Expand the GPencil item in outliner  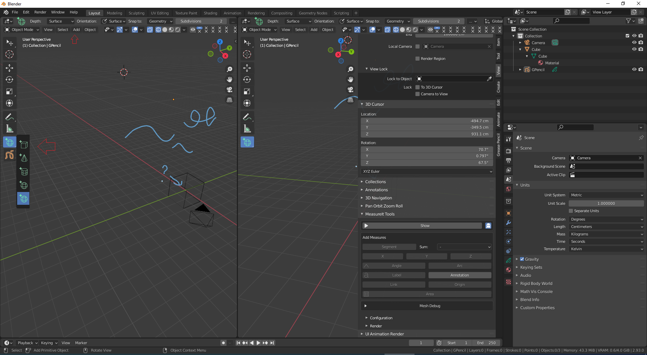click(x=520, y=69)
